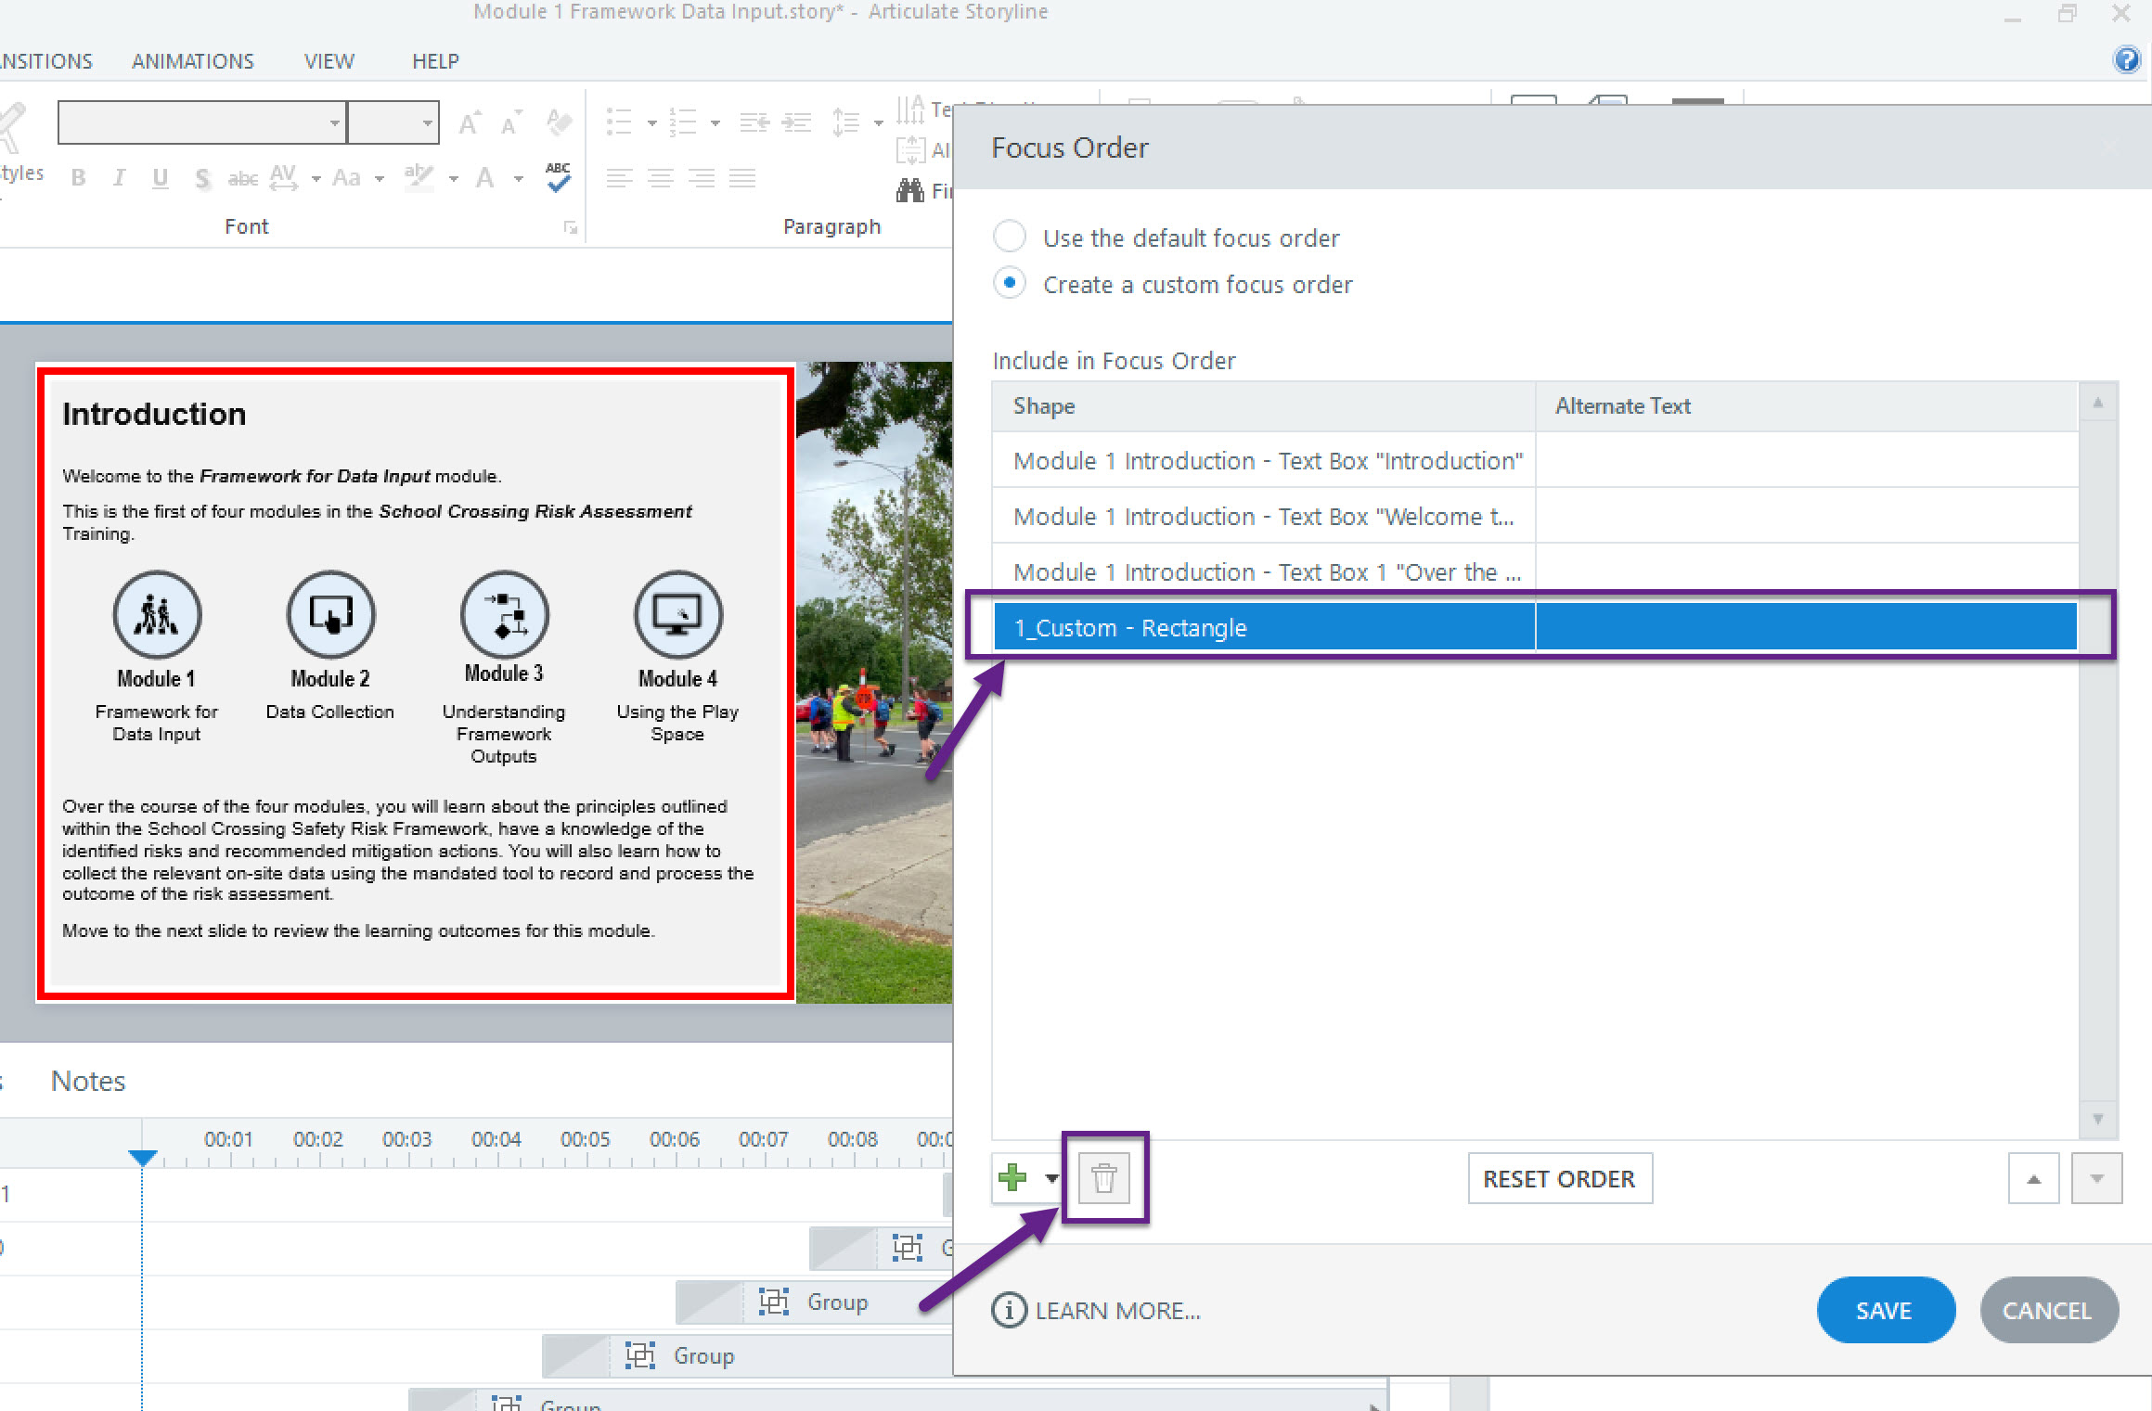Expand highlight color dropdown arrow
Image resolution: width=2152 pixels, height=1411 pixels.
tap(453, 178)
